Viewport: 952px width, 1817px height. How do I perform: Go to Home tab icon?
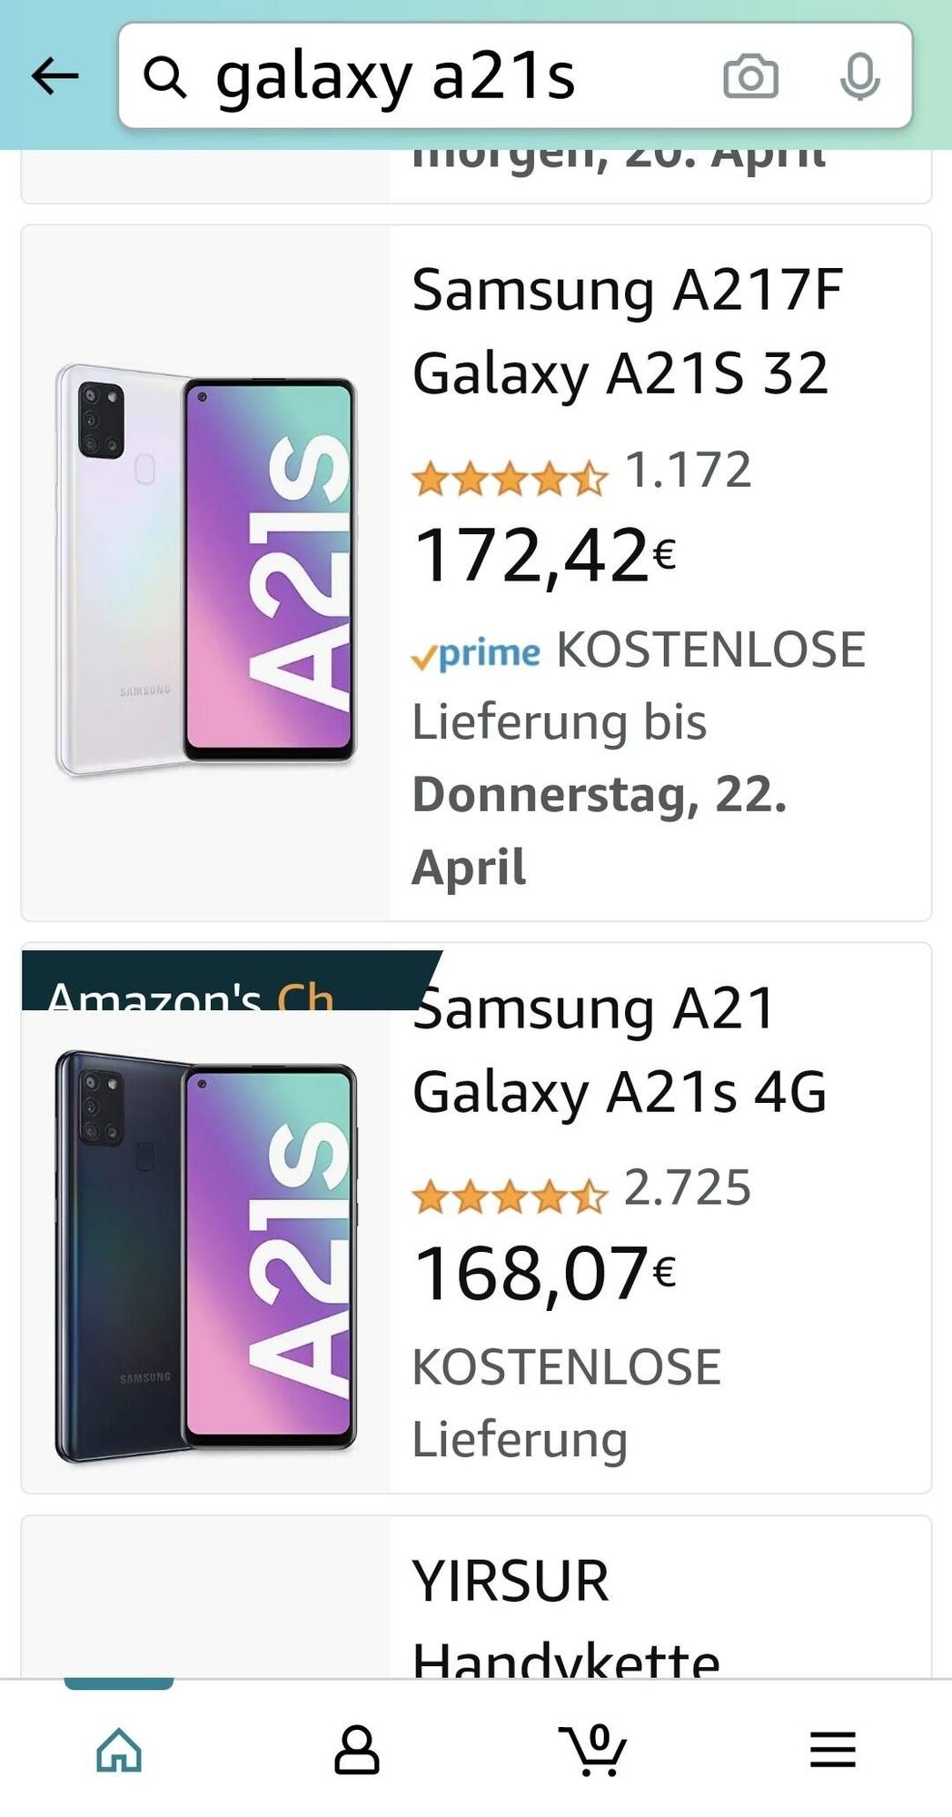coord(119,1750)
